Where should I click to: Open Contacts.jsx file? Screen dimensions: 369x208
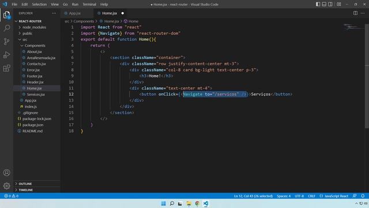(x=37, y=64)
